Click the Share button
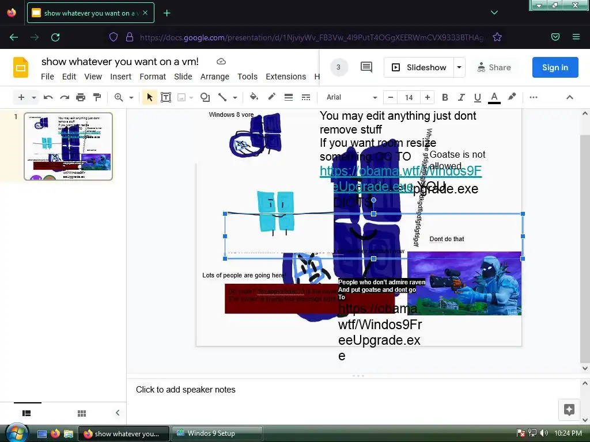Image resolution: width=590 pixels, height=442 pixels. 494,67
